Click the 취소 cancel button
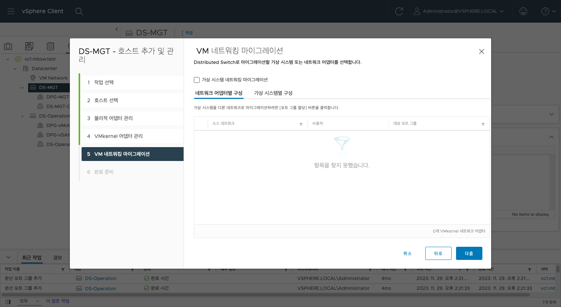 coord(407,253)
